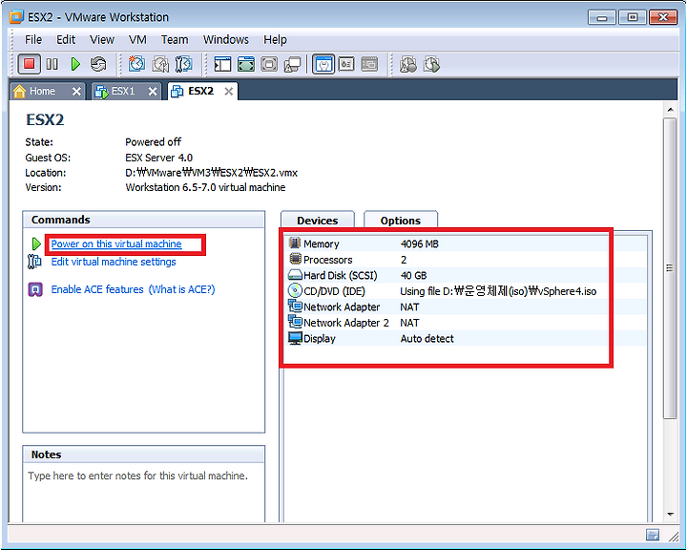
Task: Open the Team menu
Action: (175, 39)
